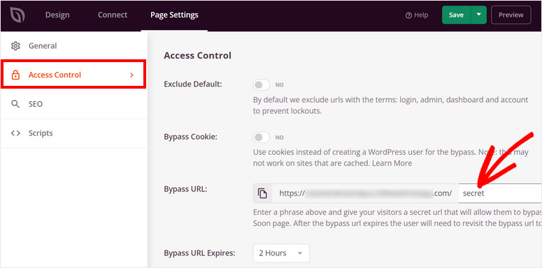Select Scripts in the sidebar
Viewport: 542px width, 268px height.
[x=73, y=133]
